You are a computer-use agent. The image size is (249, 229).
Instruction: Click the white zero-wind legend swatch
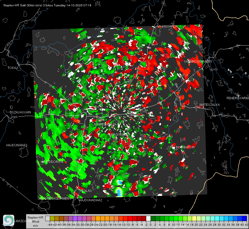(x=148, y=218)
